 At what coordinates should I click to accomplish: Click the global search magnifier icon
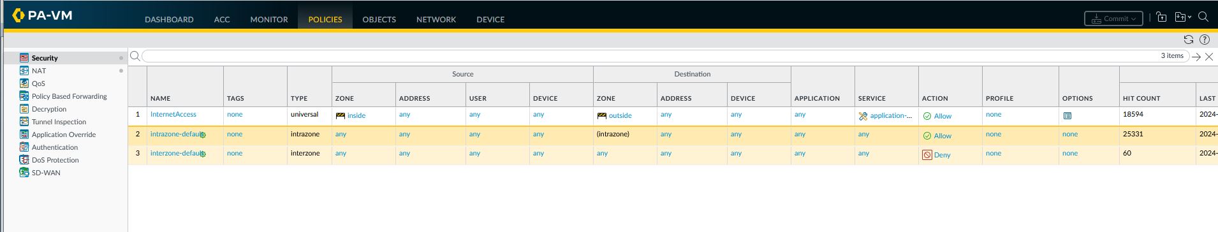(x=1203, y=17)
